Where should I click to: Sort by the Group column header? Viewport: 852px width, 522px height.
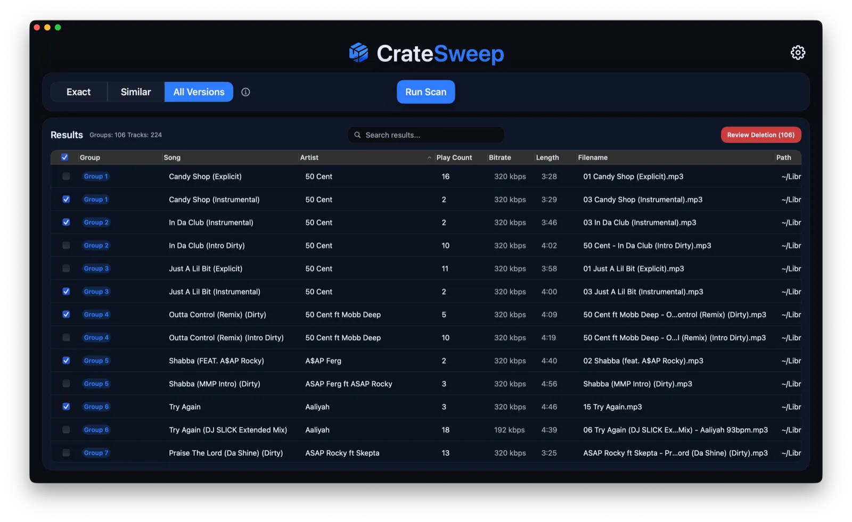click(x=89, y=158)
